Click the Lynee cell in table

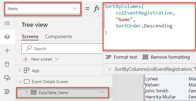pyautogui.click(x=151, y=79)
